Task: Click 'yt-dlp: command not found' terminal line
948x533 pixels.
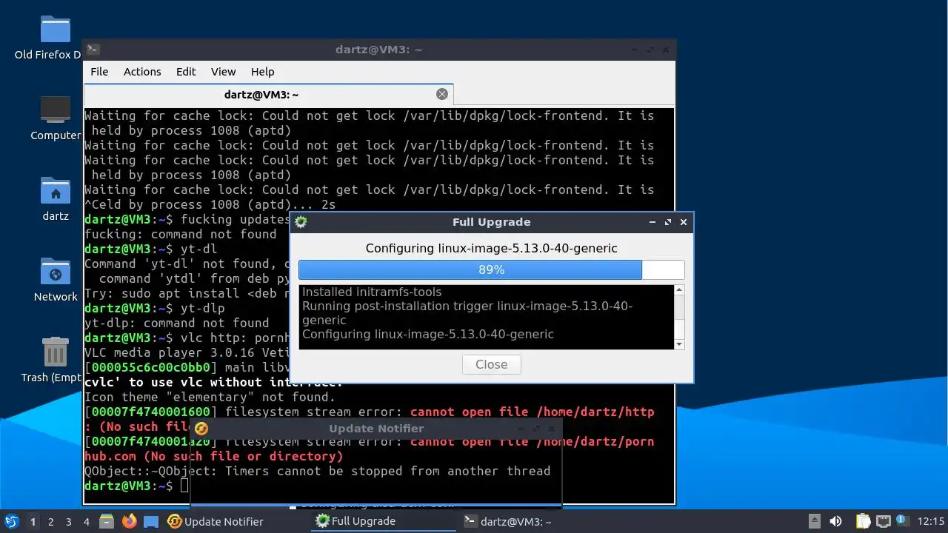Action: [177, 323]
